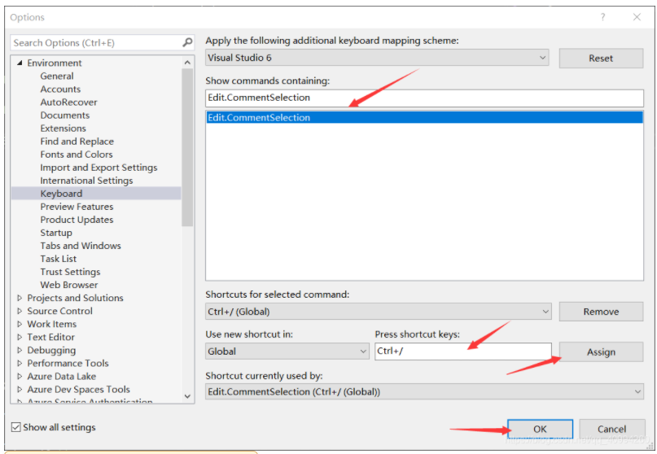Expand the Projects and Solutions node
This screenshot has width=657, height=454.
[20, 298]
